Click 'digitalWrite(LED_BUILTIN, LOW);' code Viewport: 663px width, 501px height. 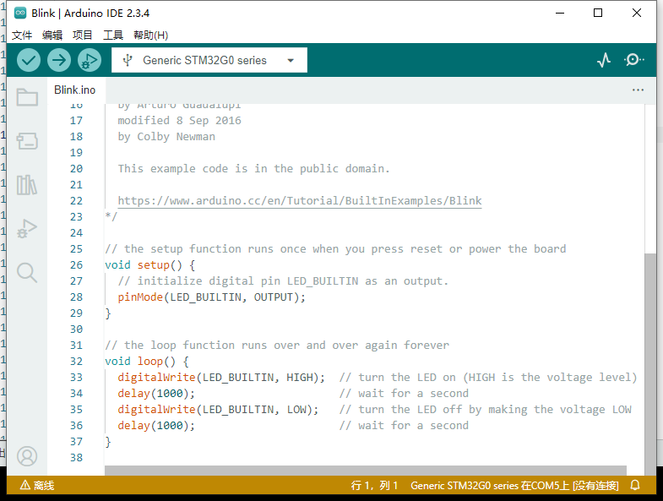pyautogui.click(x=218, y=410)
